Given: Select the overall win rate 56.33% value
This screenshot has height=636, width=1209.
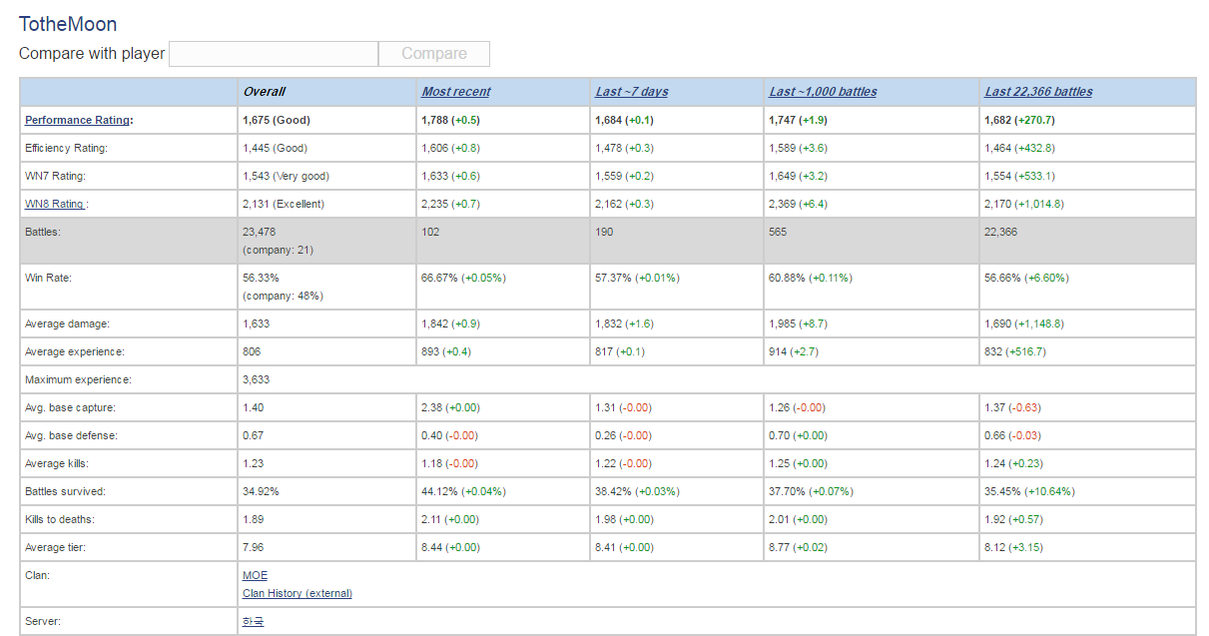Looking at the screenshot, I should 261,278.
